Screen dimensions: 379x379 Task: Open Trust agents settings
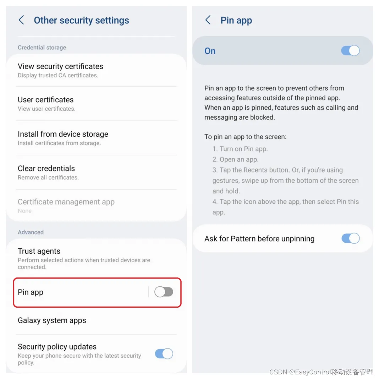pyautogui.click(x=96, y=258)
